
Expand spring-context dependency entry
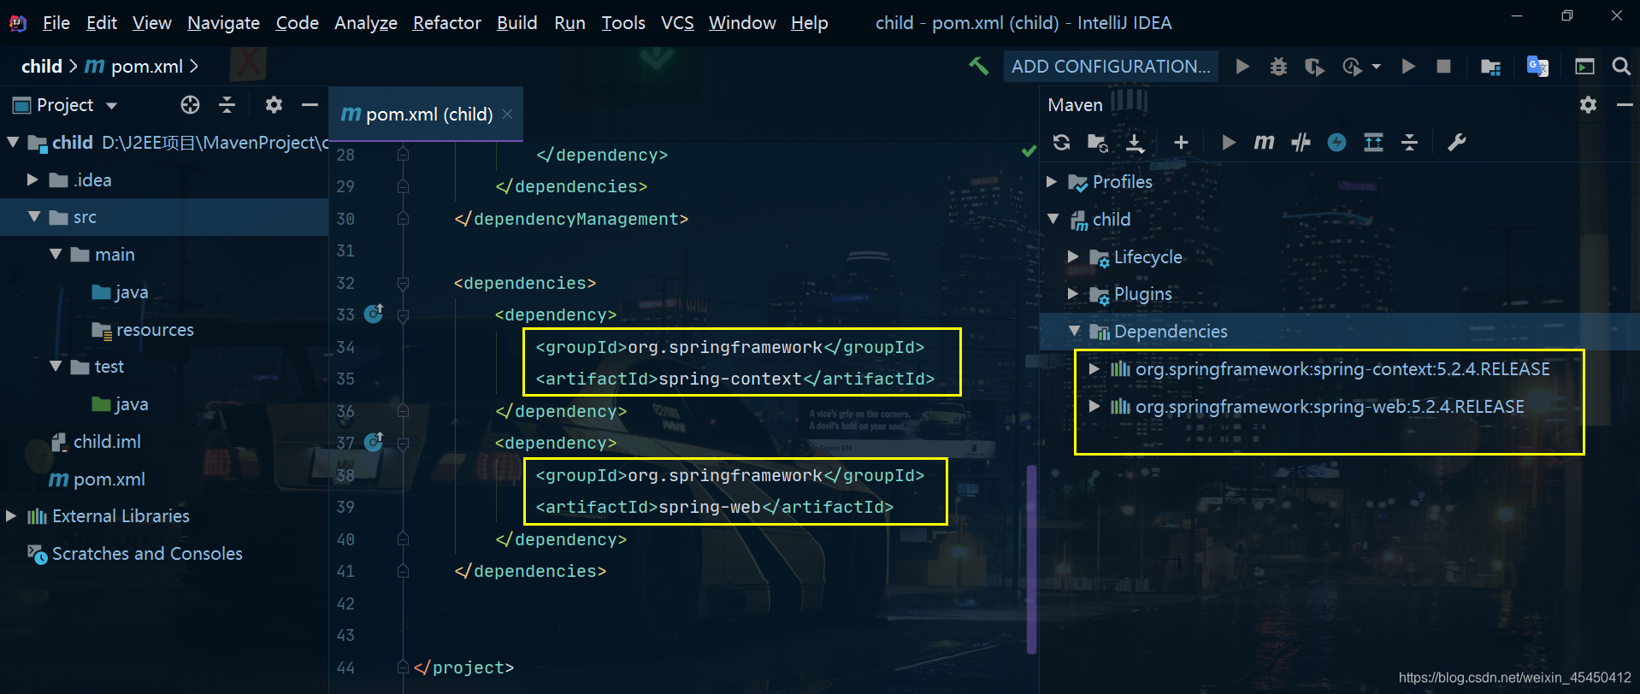(1094, 368)
